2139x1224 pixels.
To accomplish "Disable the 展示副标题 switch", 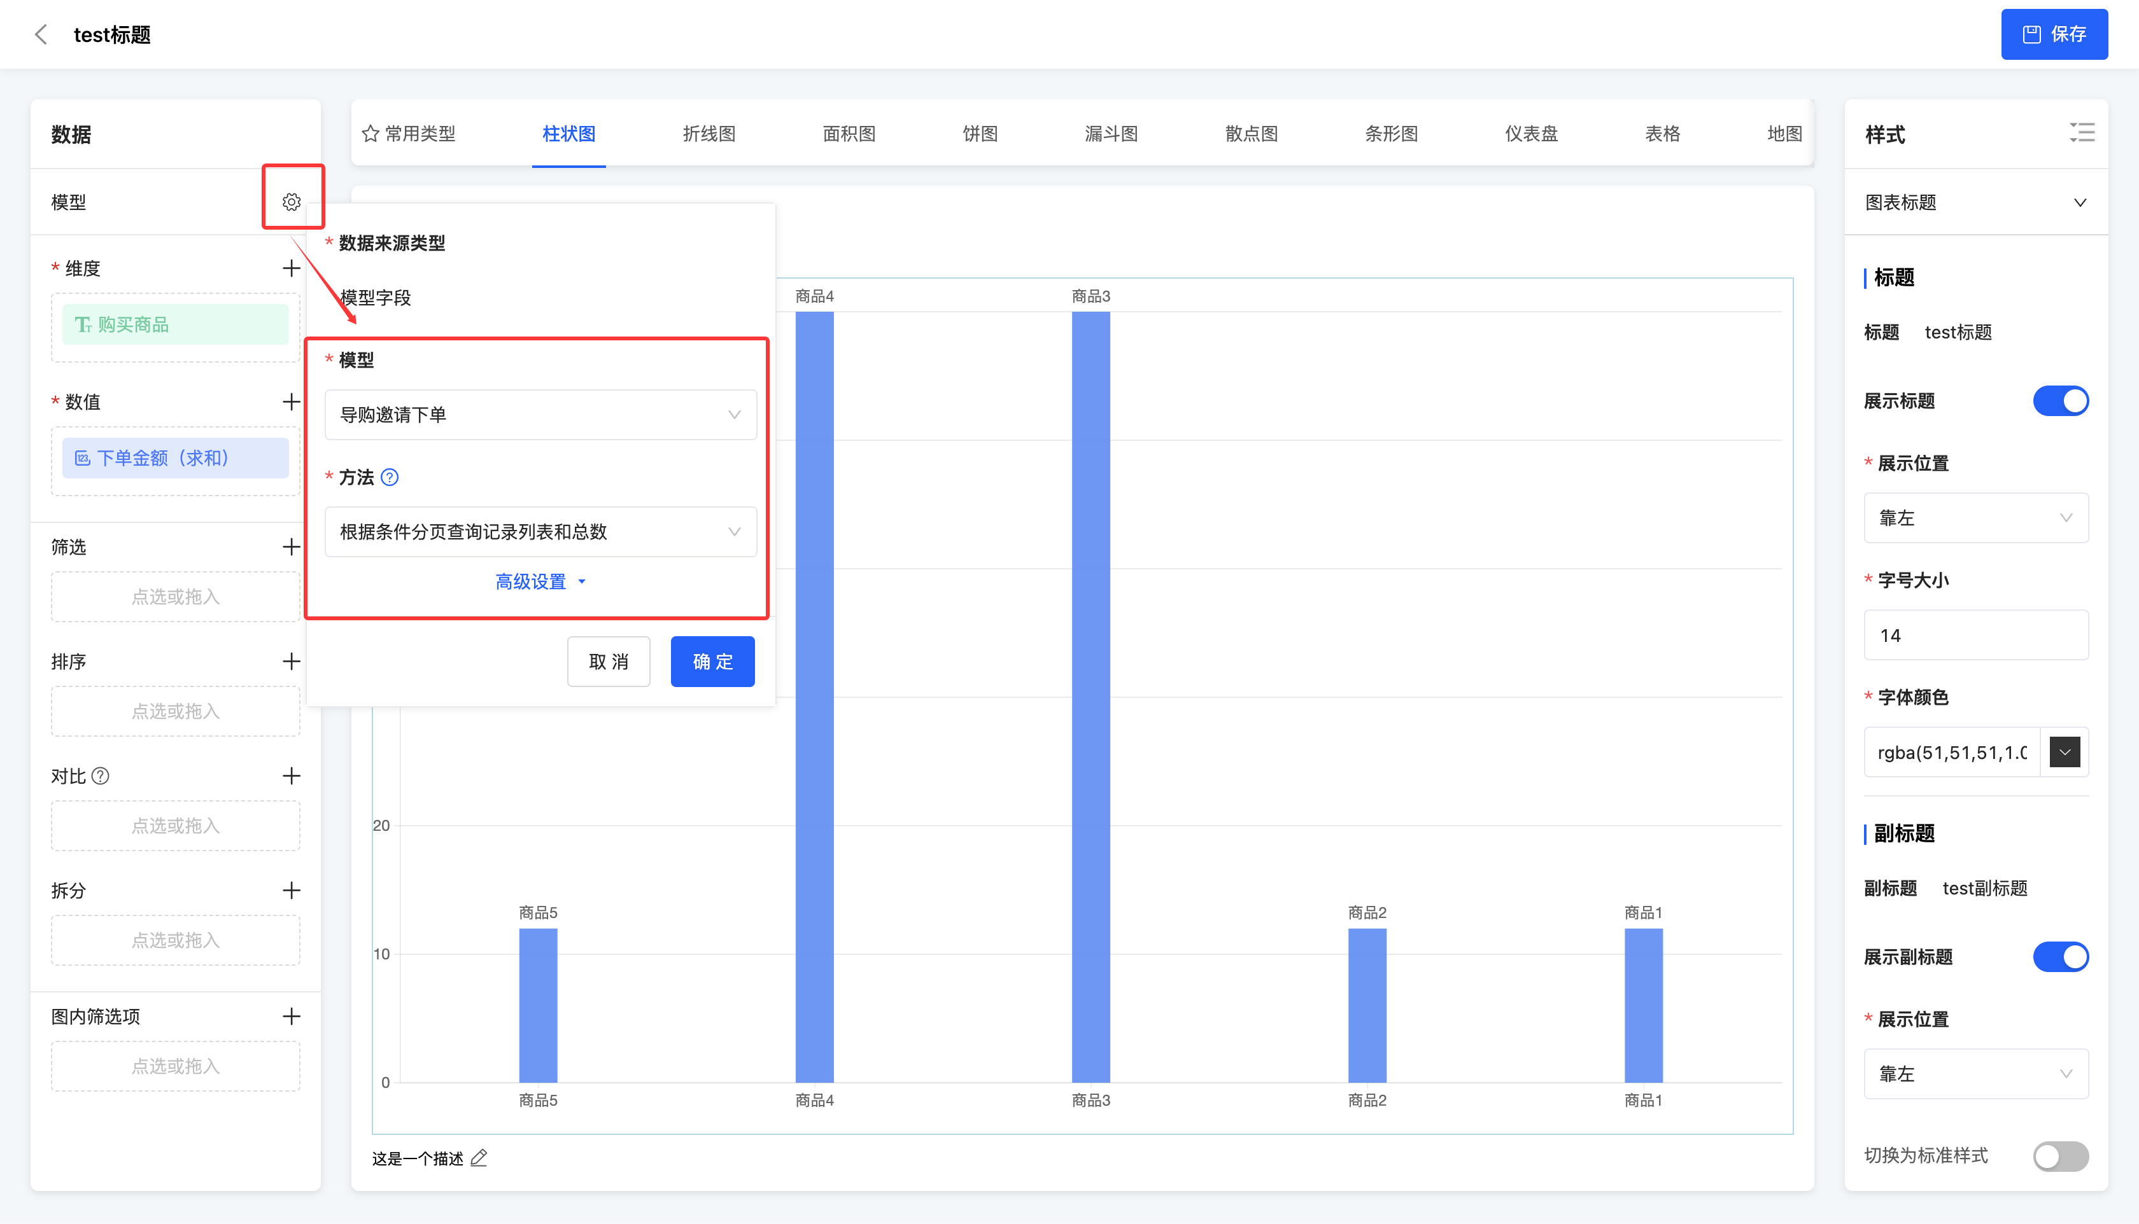I will tap(2060, 957).
